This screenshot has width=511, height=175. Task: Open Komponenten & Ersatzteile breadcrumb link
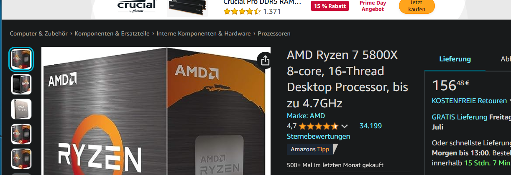click(112, 33)
